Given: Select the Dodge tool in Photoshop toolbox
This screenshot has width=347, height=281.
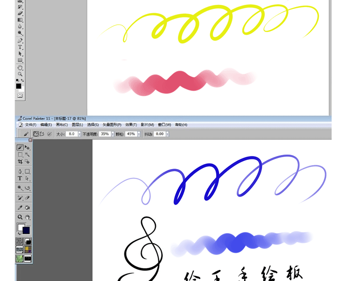Looking at the screenshot, I should [20, 33].
